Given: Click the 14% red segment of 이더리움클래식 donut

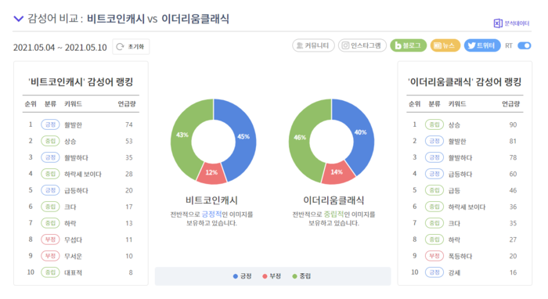Looking at the screenshot, I should [337, 172].
